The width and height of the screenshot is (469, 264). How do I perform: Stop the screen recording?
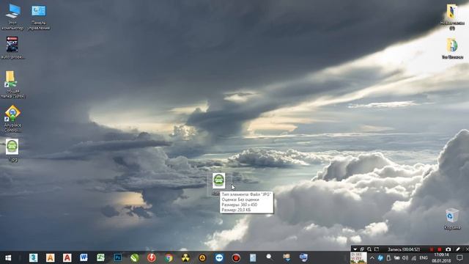[x=440, y=249]
